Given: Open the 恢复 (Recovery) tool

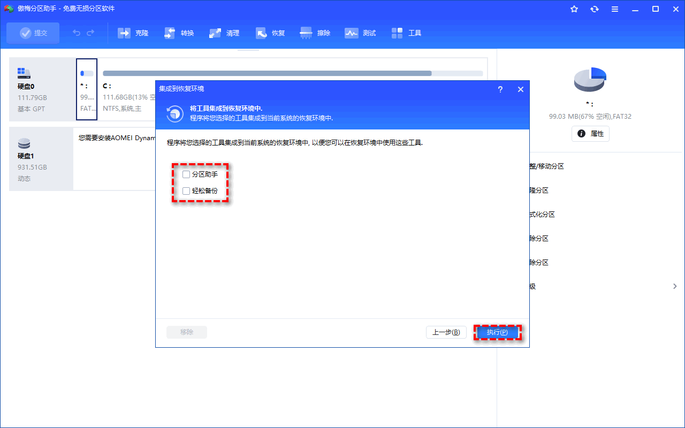Looking at the screenshot, I should tap(270, 33).
